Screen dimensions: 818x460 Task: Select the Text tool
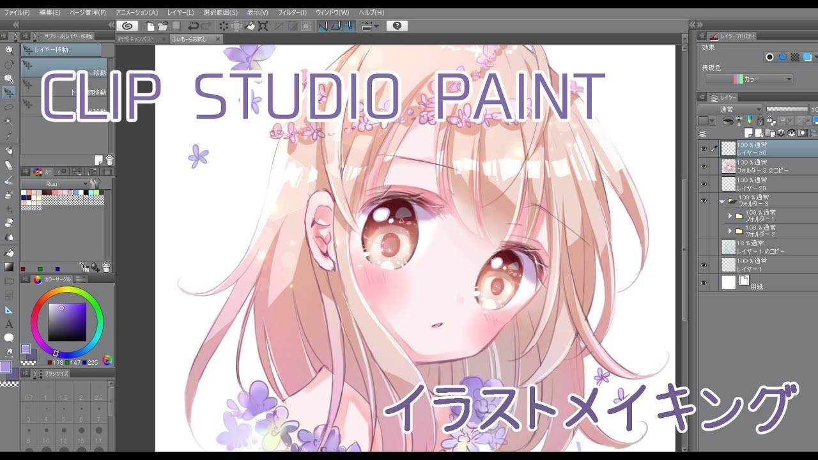[x=9, y=324]
